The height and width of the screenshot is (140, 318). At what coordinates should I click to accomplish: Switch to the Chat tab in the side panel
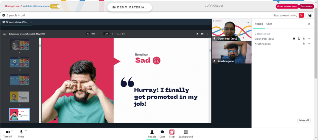click(269, 24)
